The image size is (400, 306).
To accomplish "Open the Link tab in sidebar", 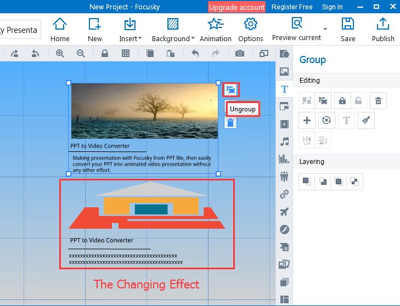I will coord(284,194).
